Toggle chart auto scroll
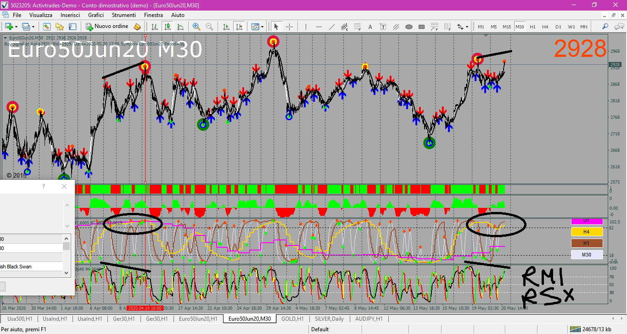This screenshot has width=627, height=334. click(x=226, y=27)
